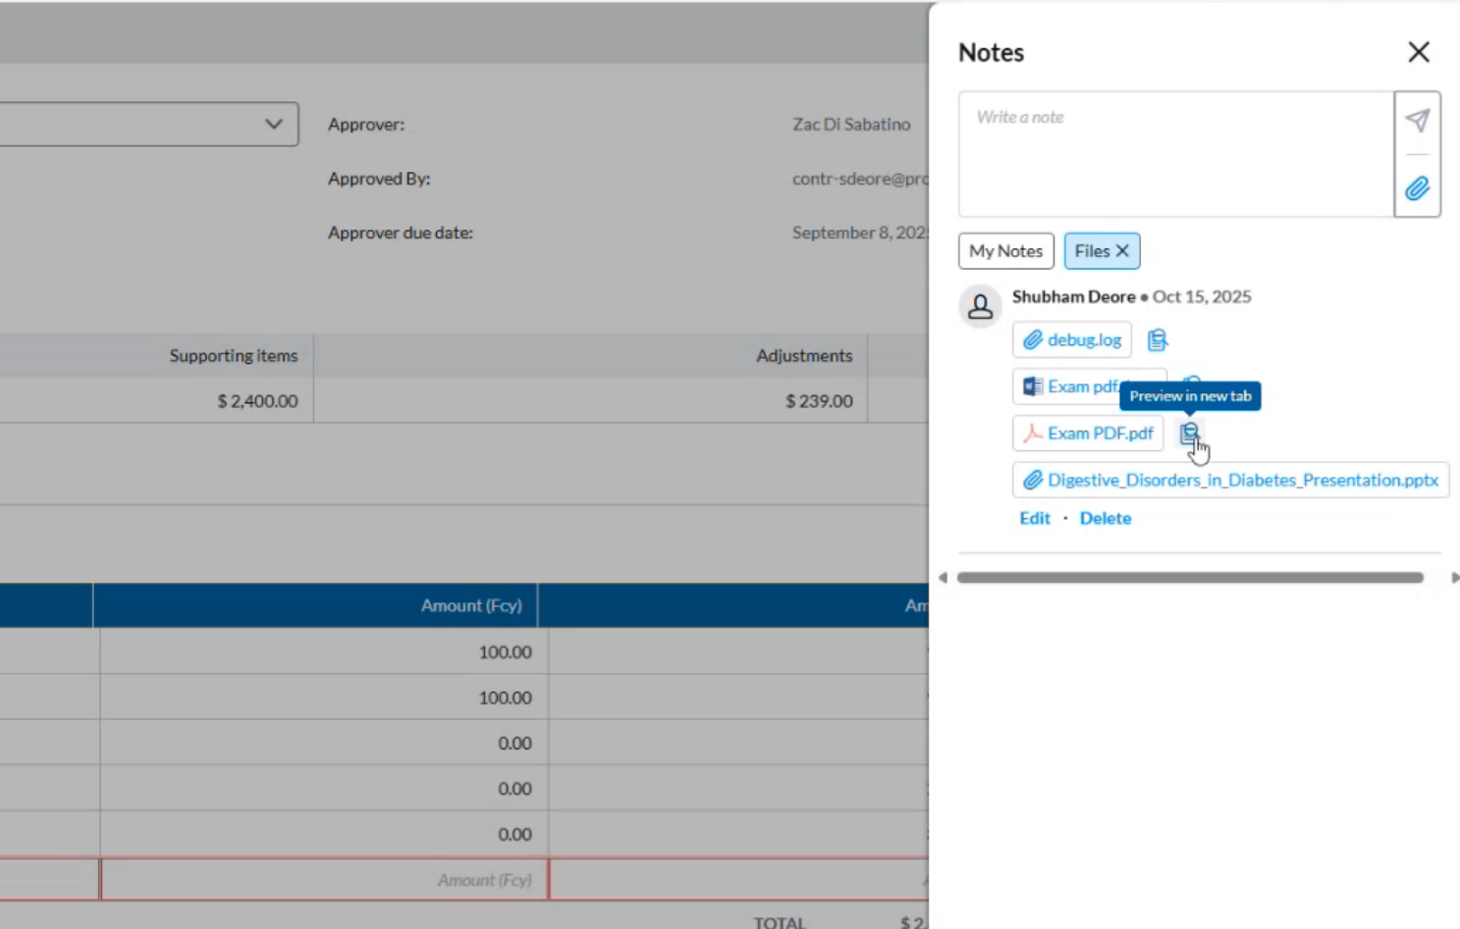The height and width of the screenshot is (929, 1460).
Task: Click the send note paper-plane icon
Action: [1417, 121]
